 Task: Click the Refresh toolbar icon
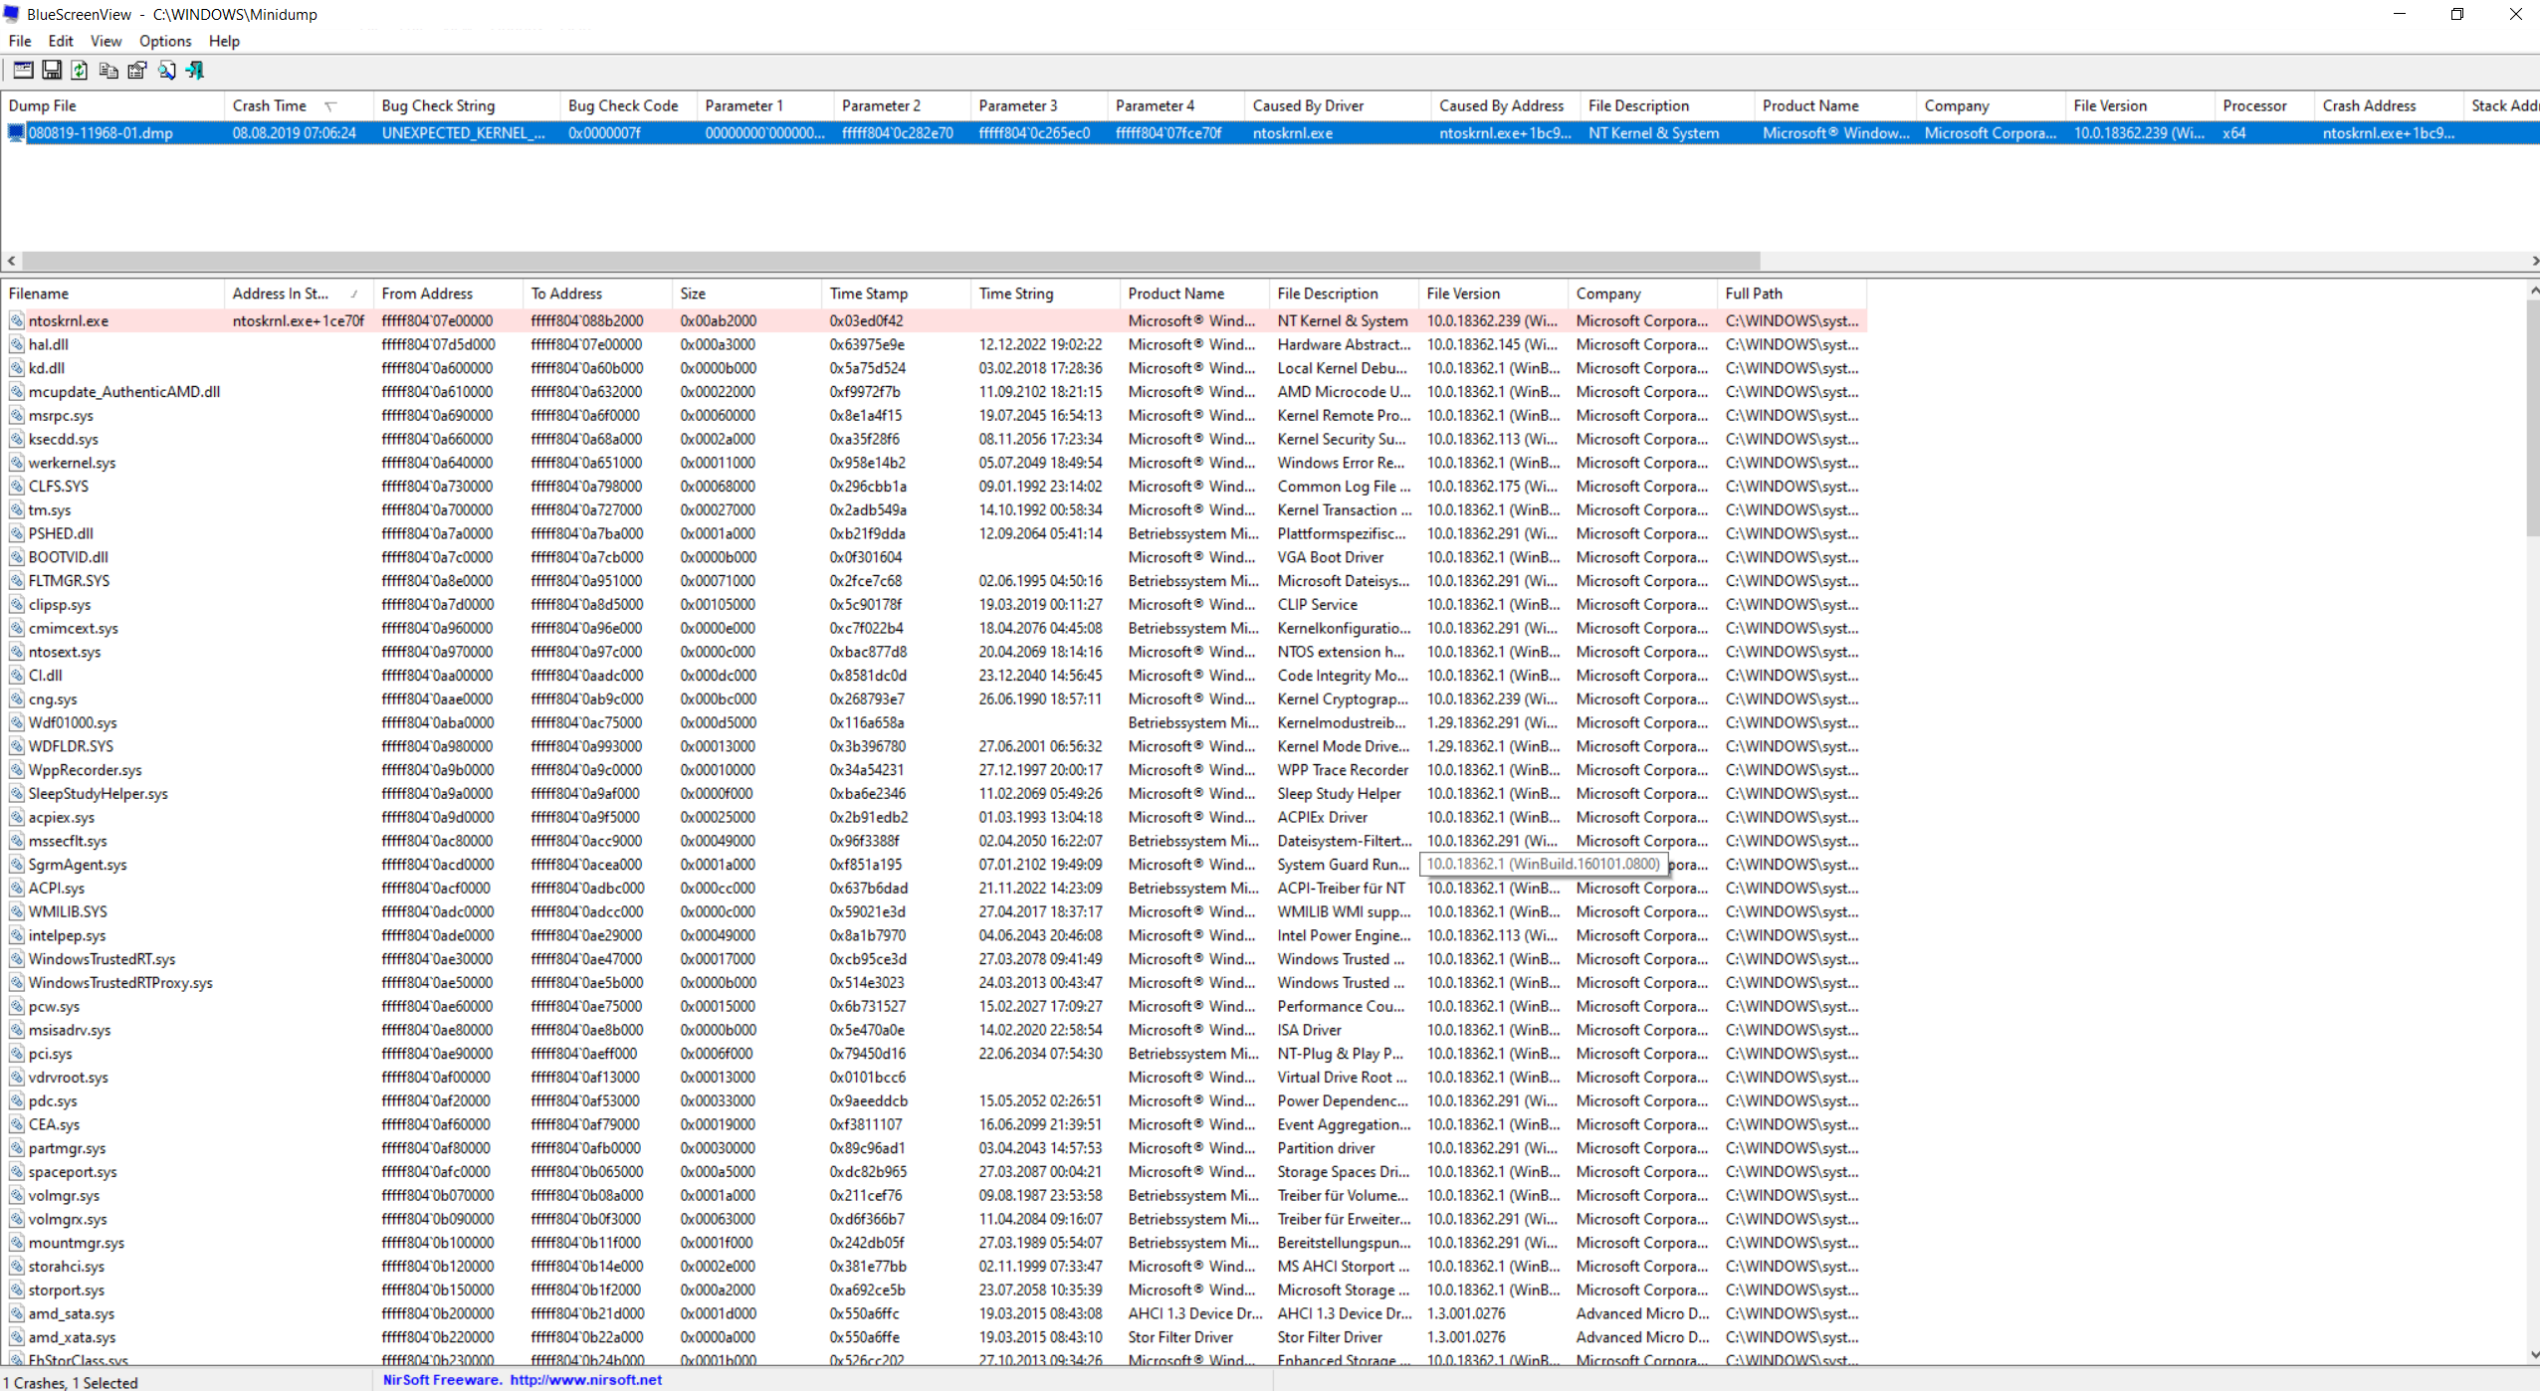(x=80, y=70)
